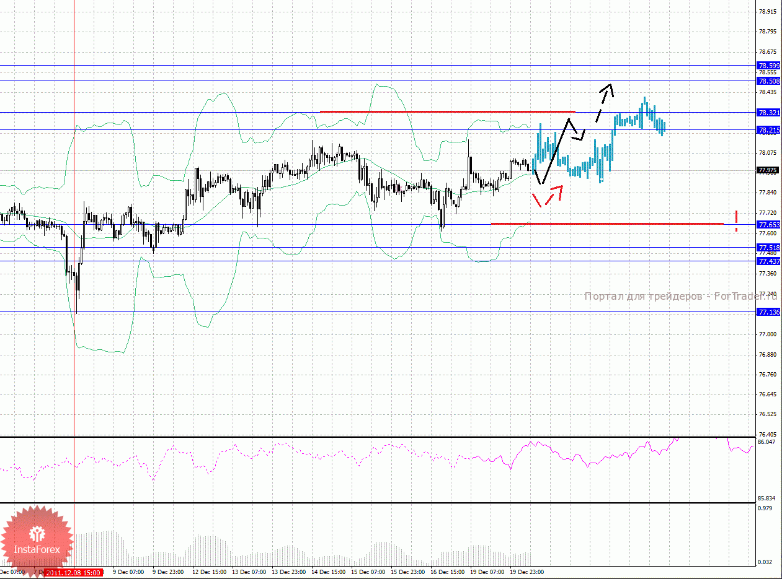Select the 78.599 price level label
782x579 pixels.
click(x=769, y=66)
